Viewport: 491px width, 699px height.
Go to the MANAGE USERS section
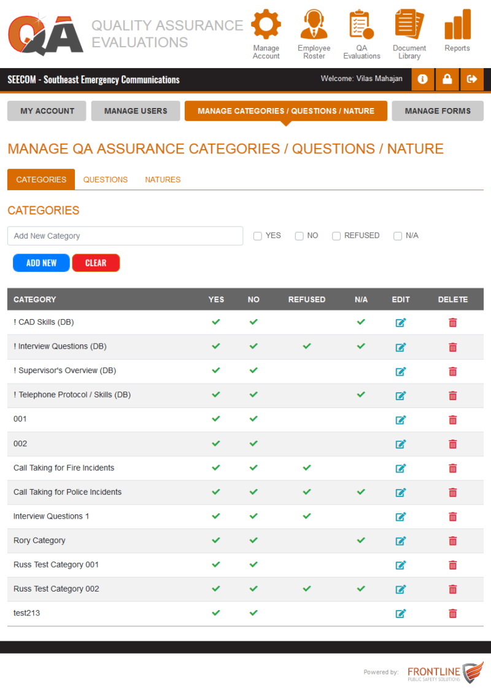click(x=135, y=111)
